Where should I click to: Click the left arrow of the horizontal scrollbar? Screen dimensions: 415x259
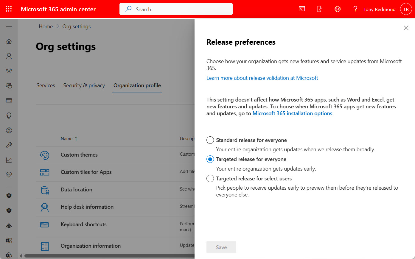(x=21, y=256)
